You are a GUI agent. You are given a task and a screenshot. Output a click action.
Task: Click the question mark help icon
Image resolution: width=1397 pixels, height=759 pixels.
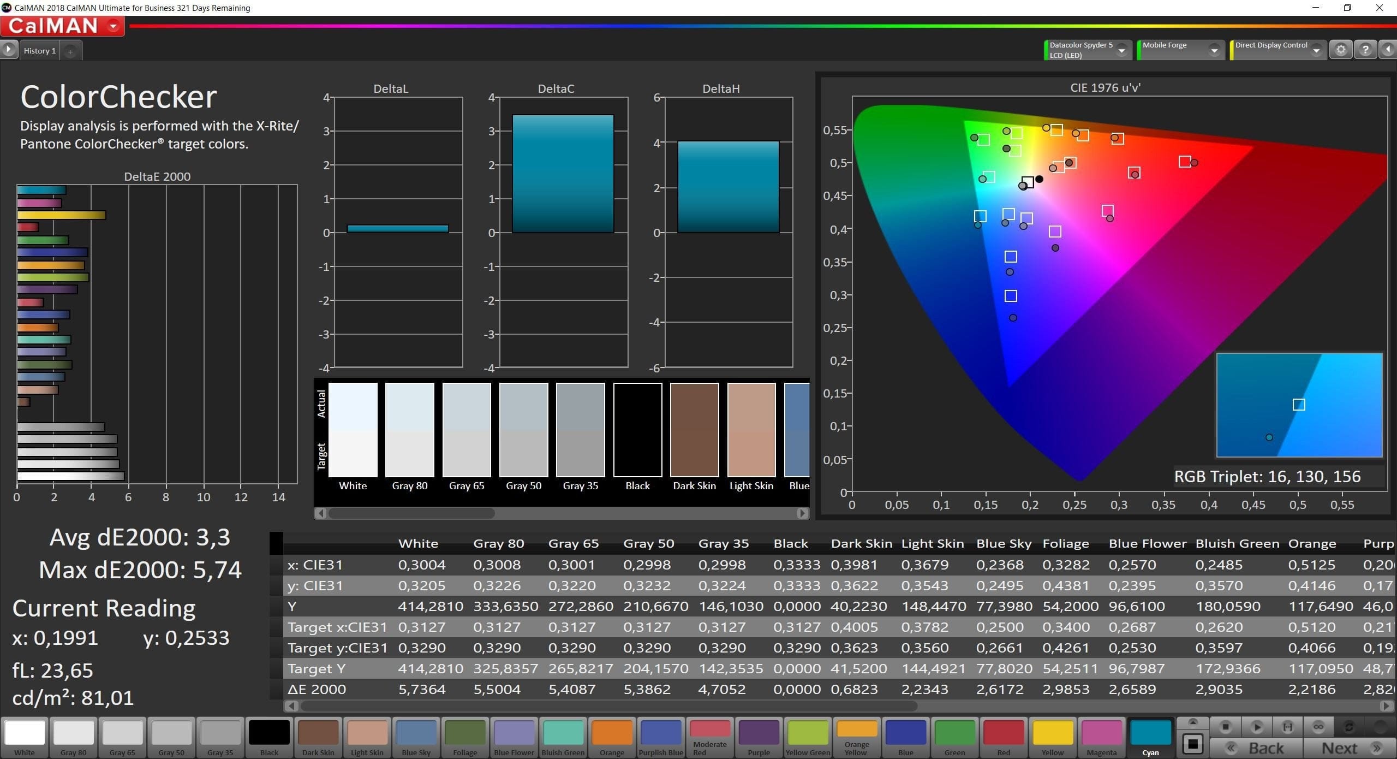tap(1365, 50)
